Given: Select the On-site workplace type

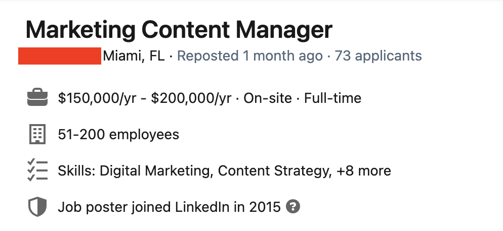Looking at the screenshot, I should point(268,98).
